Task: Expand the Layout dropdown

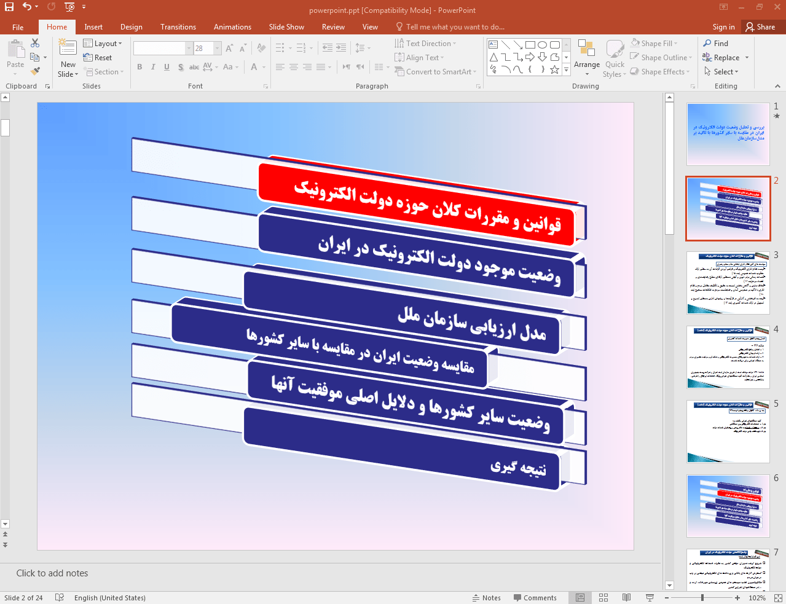Action: coord(103,44)
